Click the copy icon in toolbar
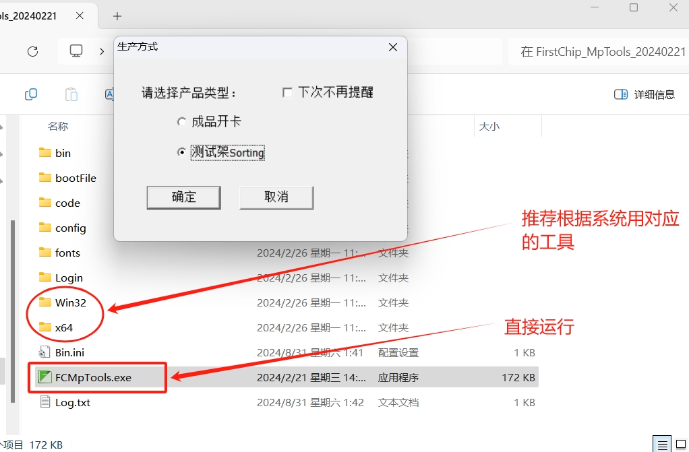This screenshot has width=689, height=452. [x=30, y=94]
